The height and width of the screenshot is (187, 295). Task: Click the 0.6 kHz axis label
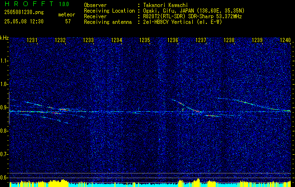pyautogui.click(x=4, y=178)
